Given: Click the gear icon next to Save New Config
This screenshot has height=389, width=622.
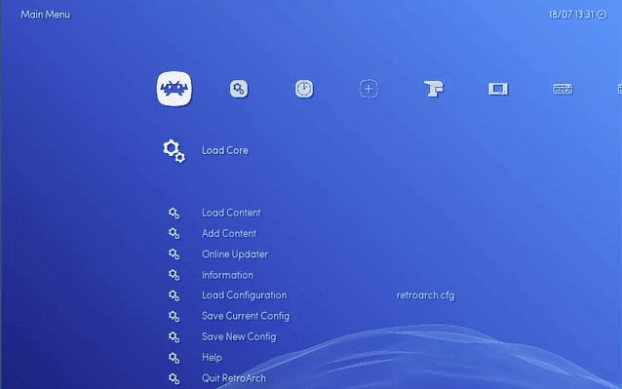Looking at the screenshot, I should click(x=174, y=337).
